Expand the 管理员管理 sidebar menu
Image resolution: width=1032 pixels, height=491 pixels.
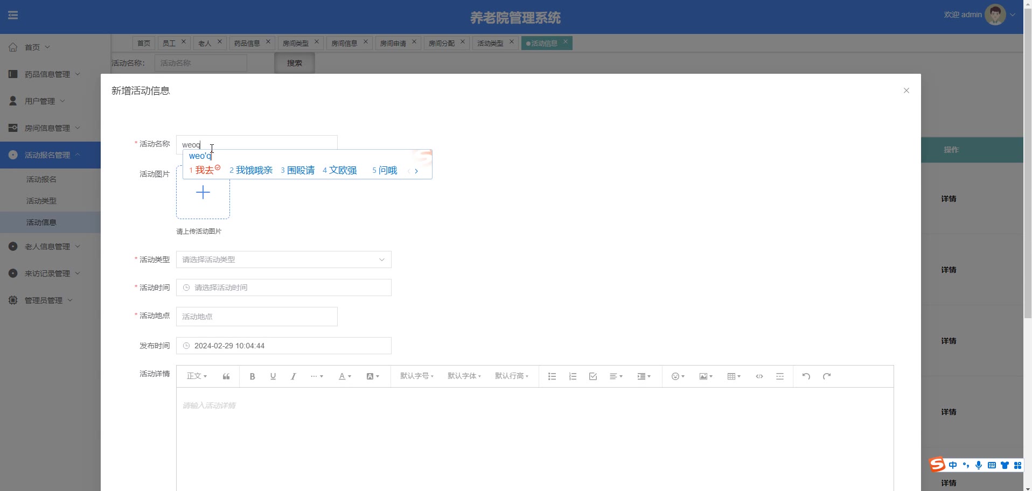(50, 300)
